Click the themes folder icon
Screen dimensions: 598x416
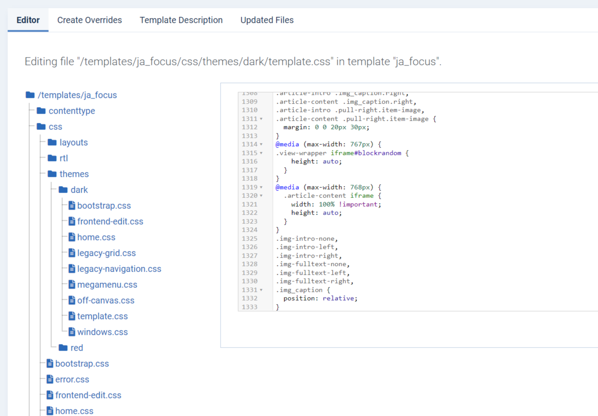pyautogui.click(x=52, y=174)
